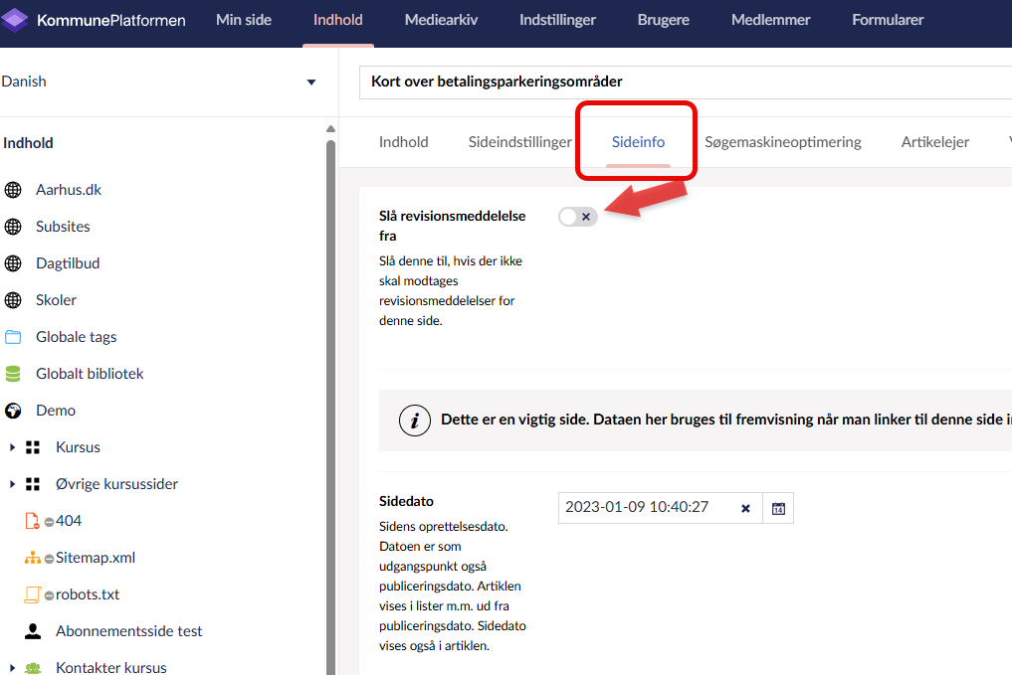Click the person icon for Abonnementsside test
Viewport: 1012px width, 675px height.
[33, 631]
